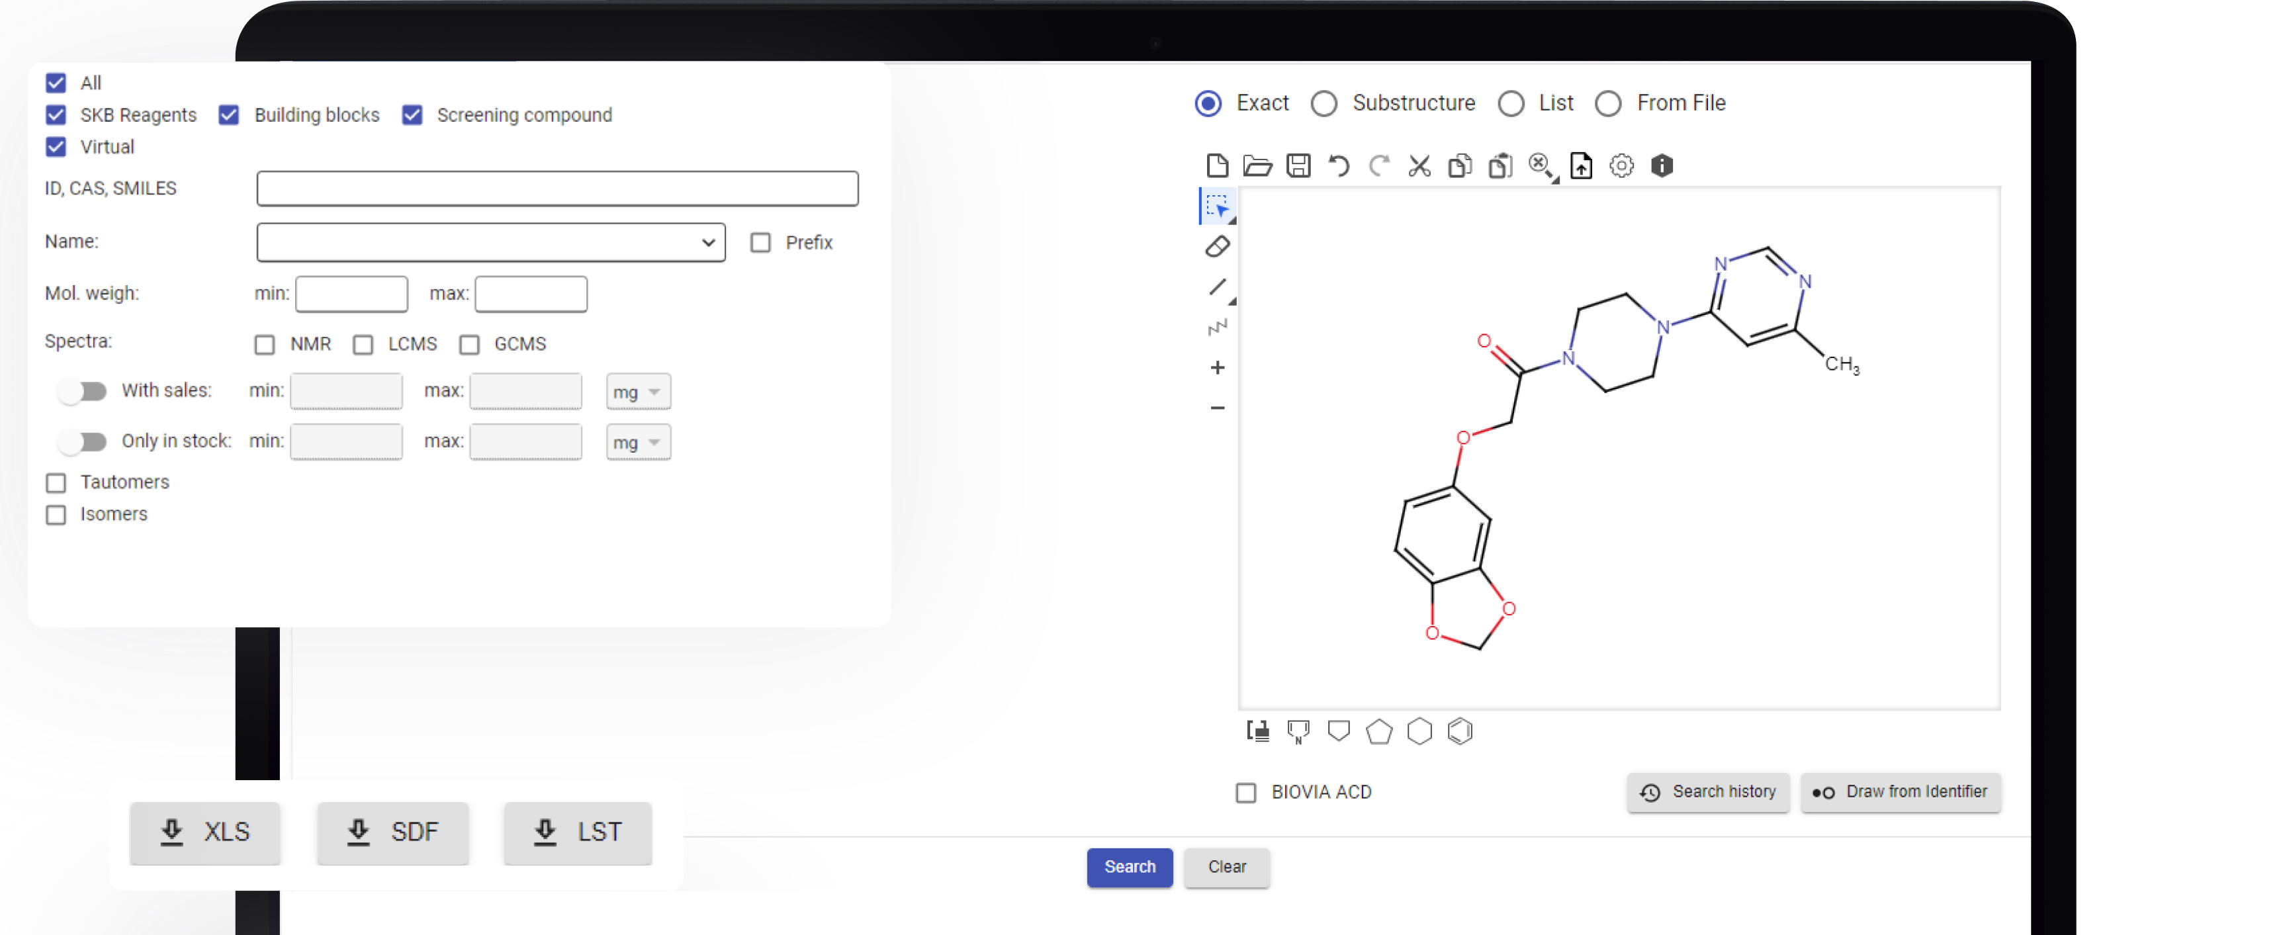The height and width of the screenshot is (935, 2291).
Task: Click the cut scissors icon
Action: [1419, 165]
